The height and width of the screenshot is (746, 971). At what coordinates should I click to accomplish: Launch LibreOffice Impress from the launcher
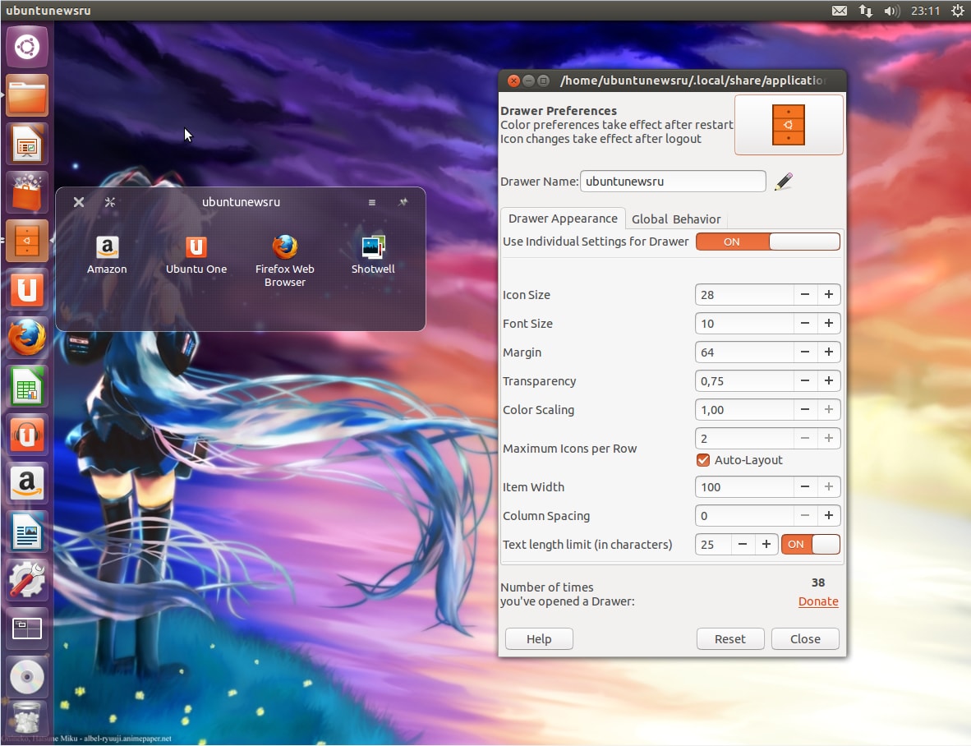(x=27, y=144)
